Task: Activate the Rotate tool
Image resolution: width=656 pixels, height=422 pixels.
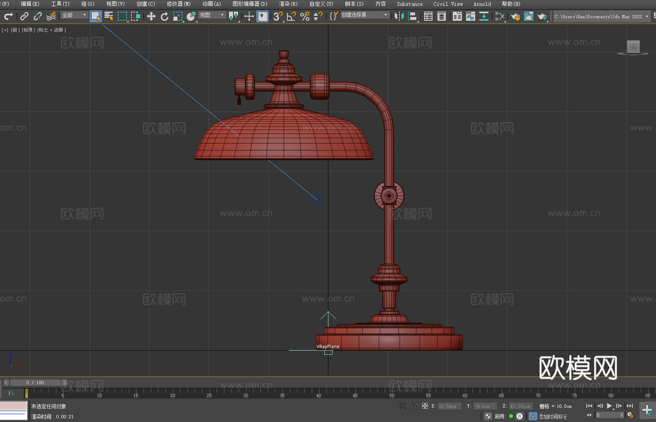Action: point(165,16)
